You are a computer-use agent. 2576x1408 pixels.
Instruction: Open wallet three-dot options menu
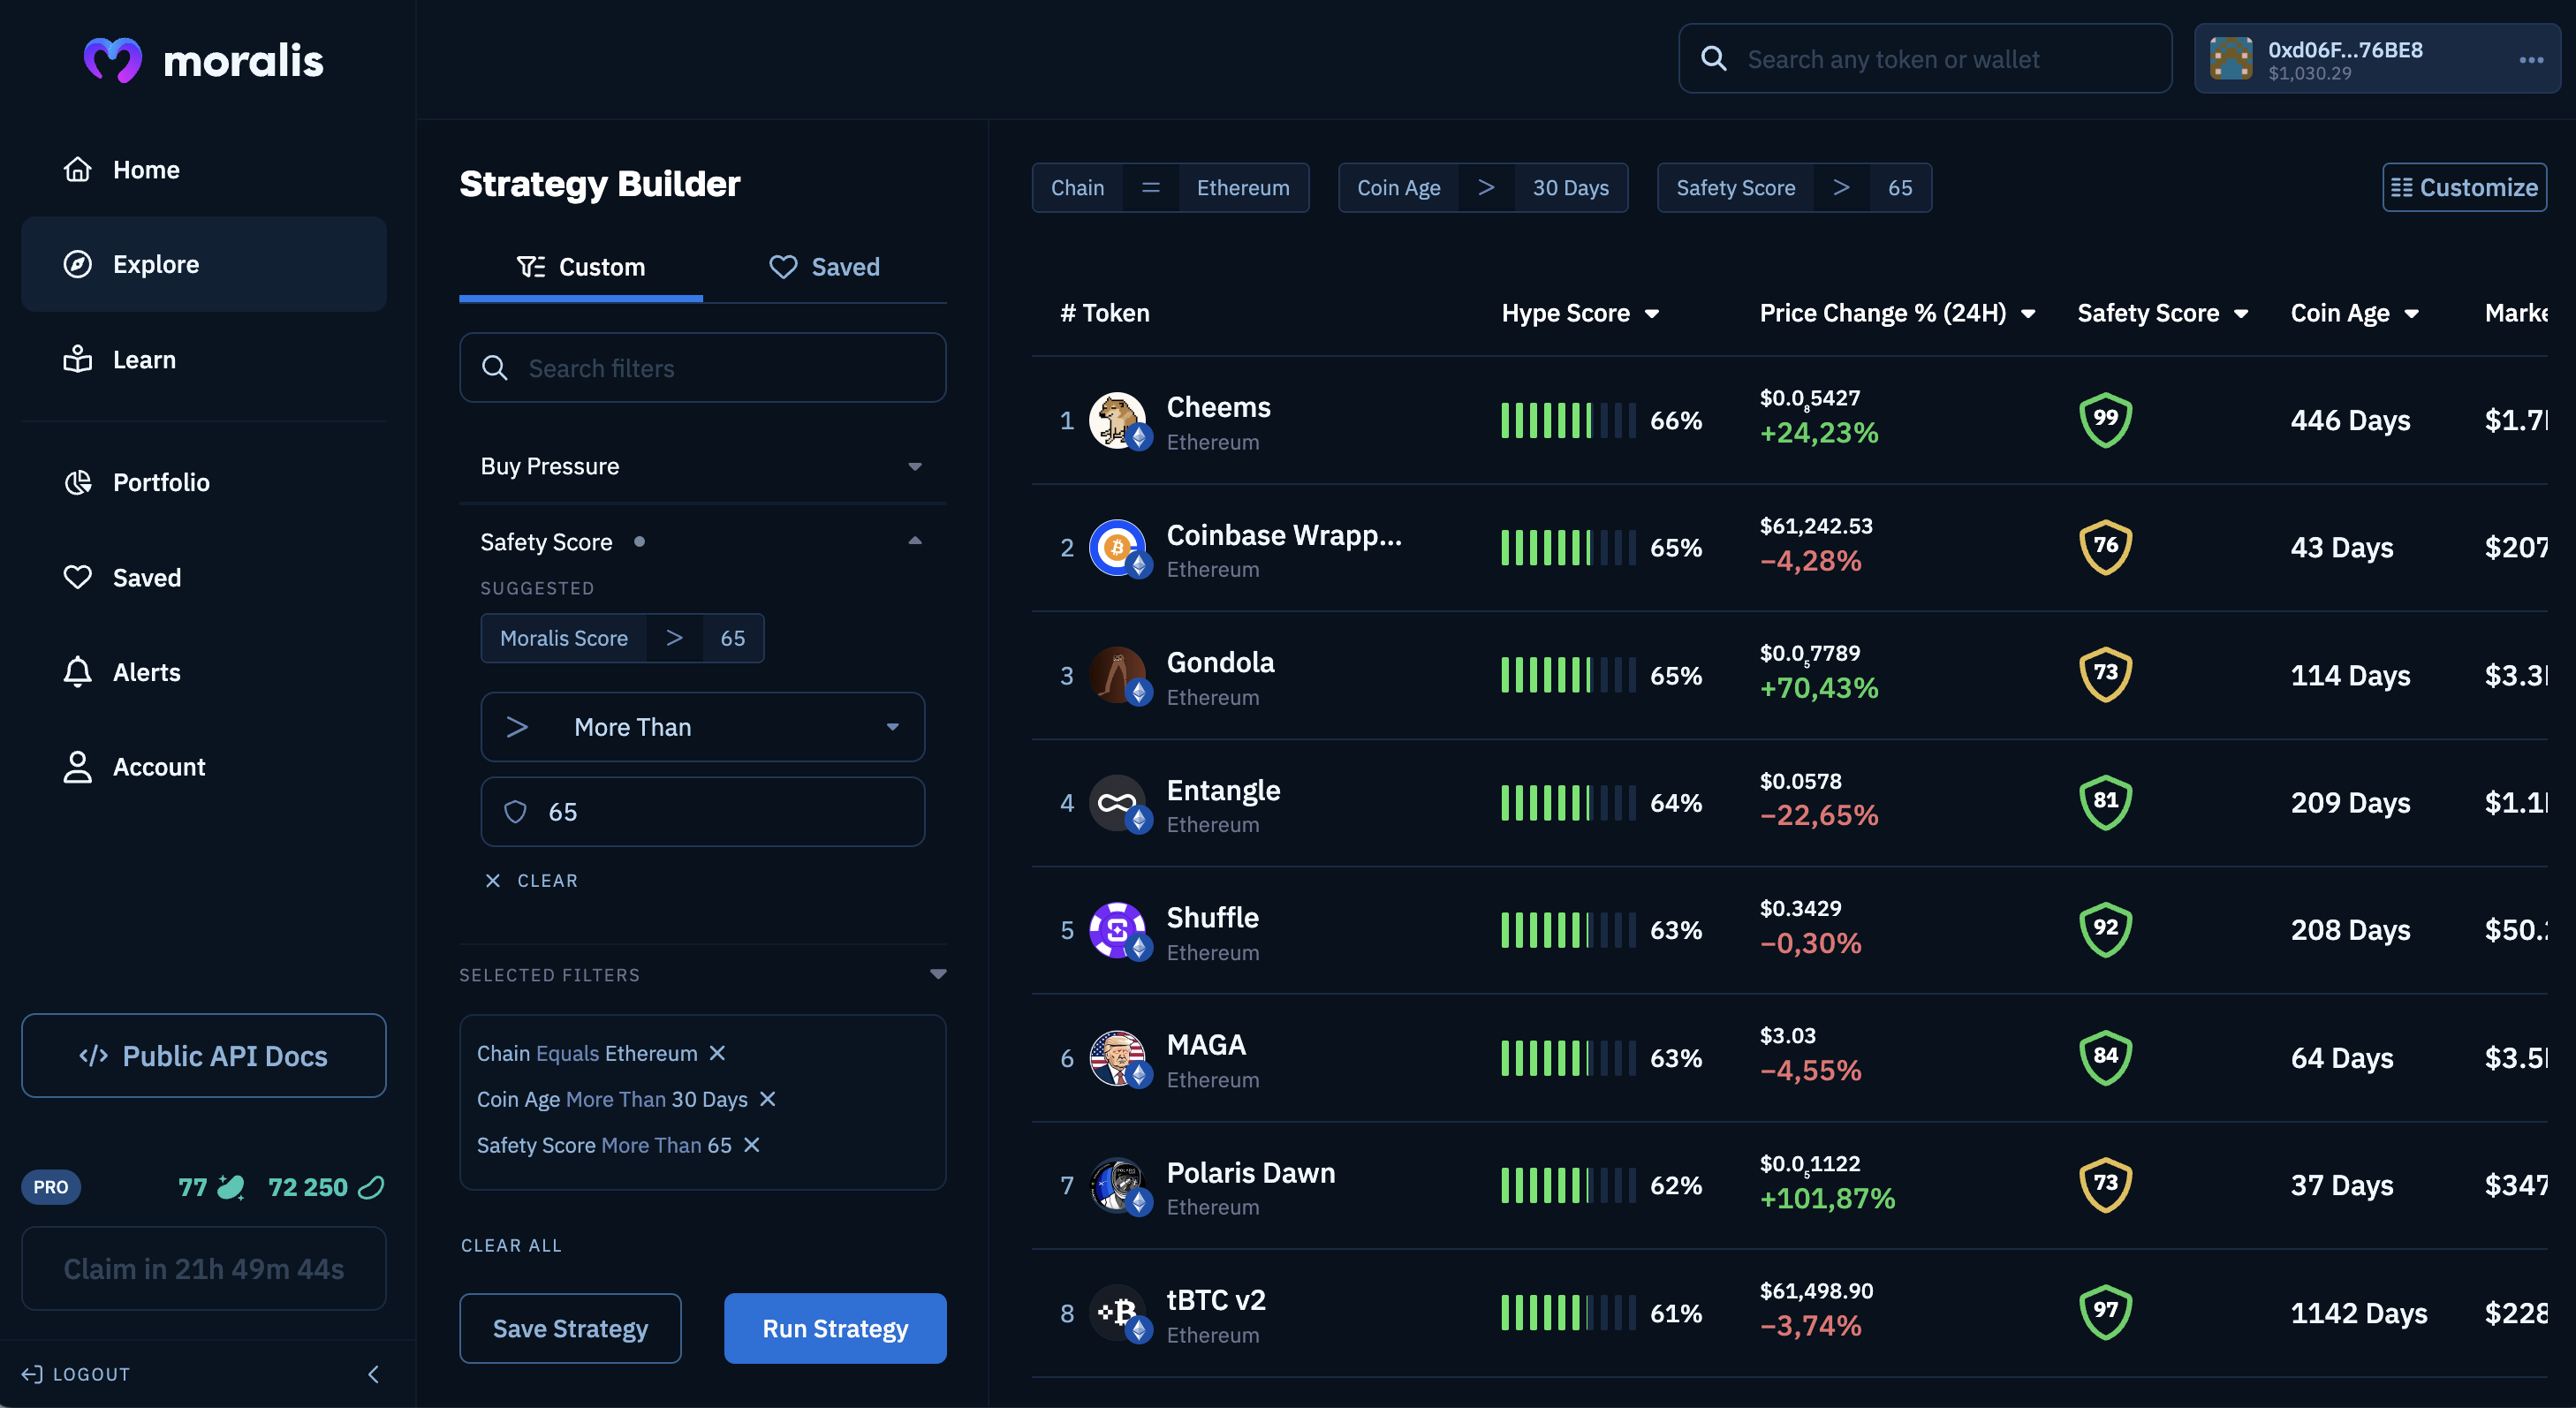click(x=2531, y=60)
